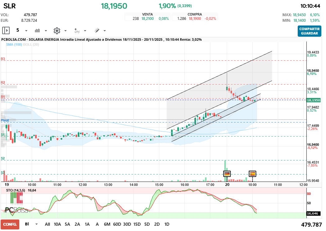
Task: Open the chart type area icon
Action: (x=37, y=30)
